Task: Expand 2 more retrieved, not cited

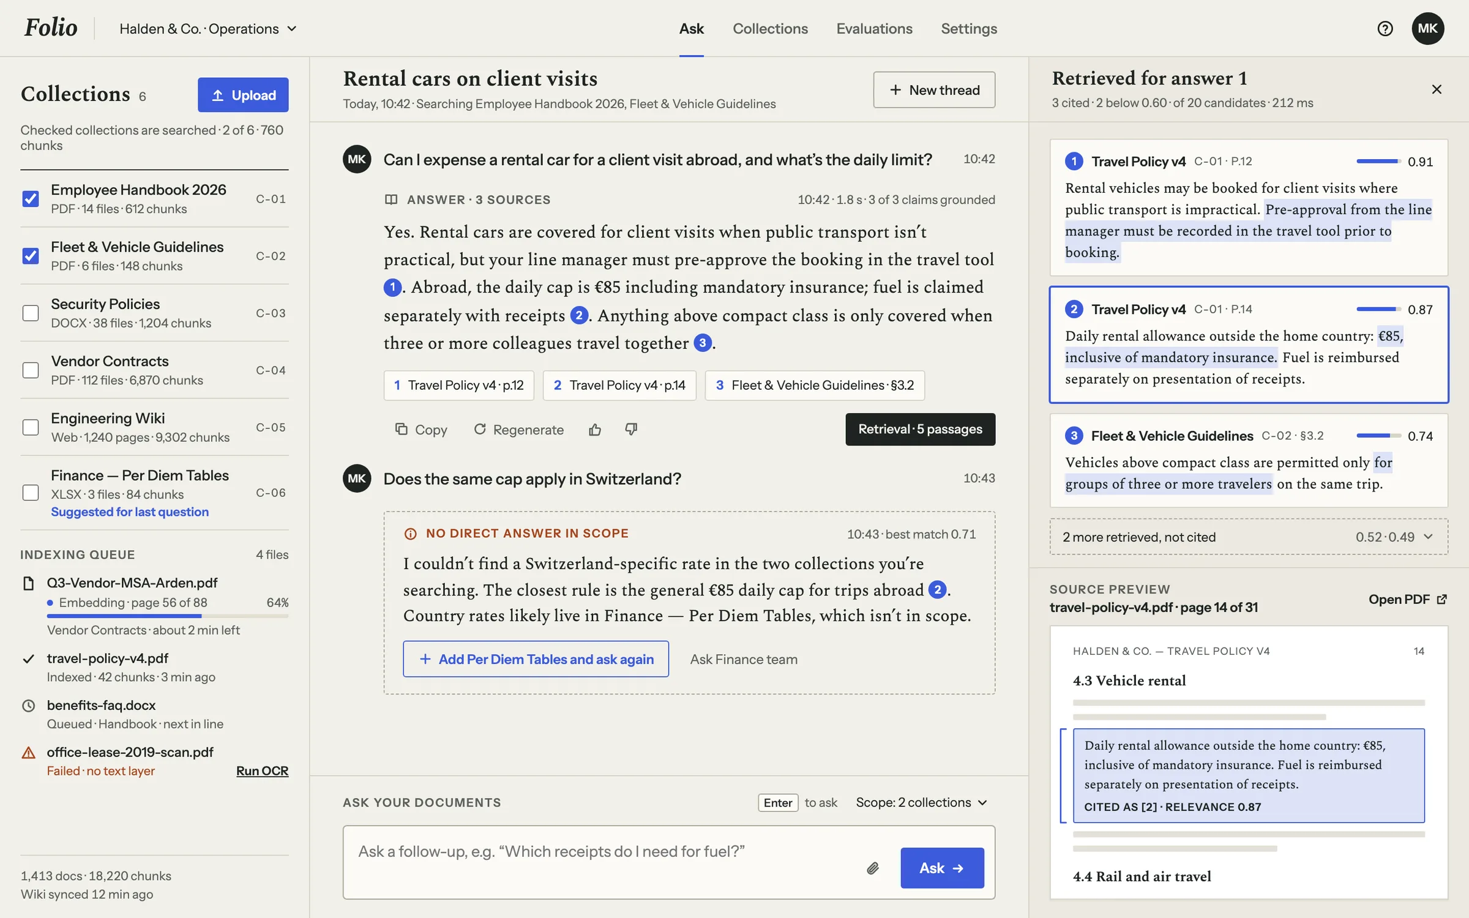Action: point(1249,537)
